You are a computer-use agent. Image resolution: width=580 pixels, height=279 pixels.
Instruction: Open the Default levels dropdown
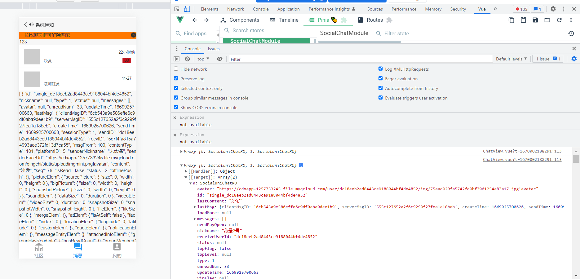click(511, 59)
